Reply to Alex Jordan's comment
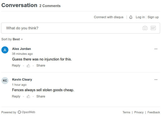The width and height of the screenshot is (161, 118). tap(16, 65)
